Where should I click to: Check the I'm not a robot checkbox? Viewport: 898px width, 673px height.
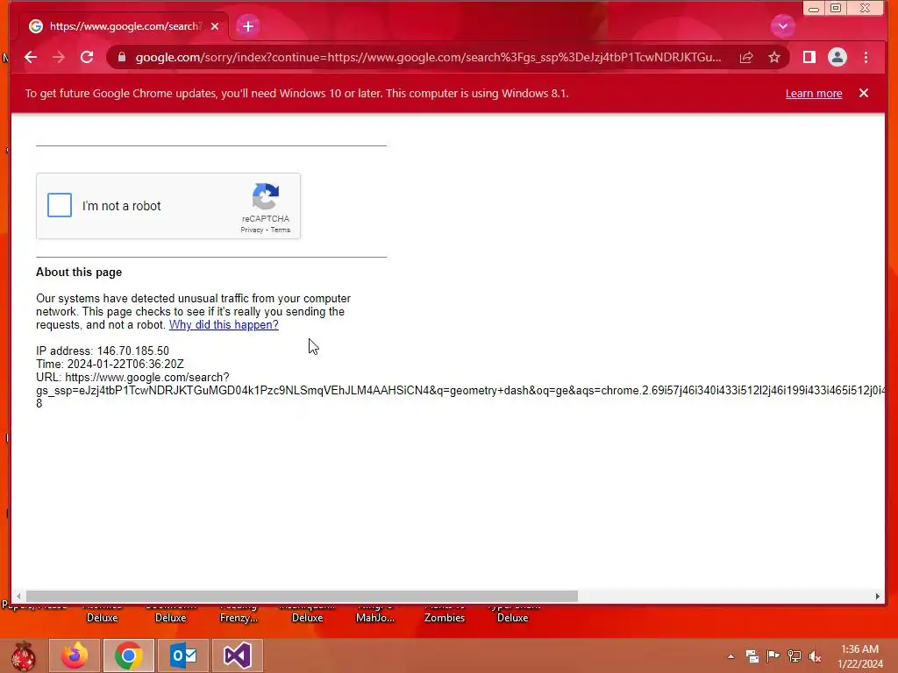pos(60,205)
